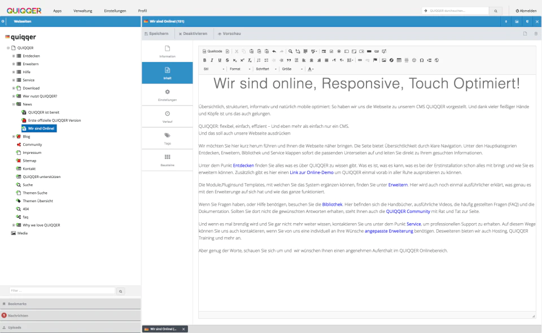Insert an image via the toolbar
This screenshot has width=542, height=333.
[384, 60]
